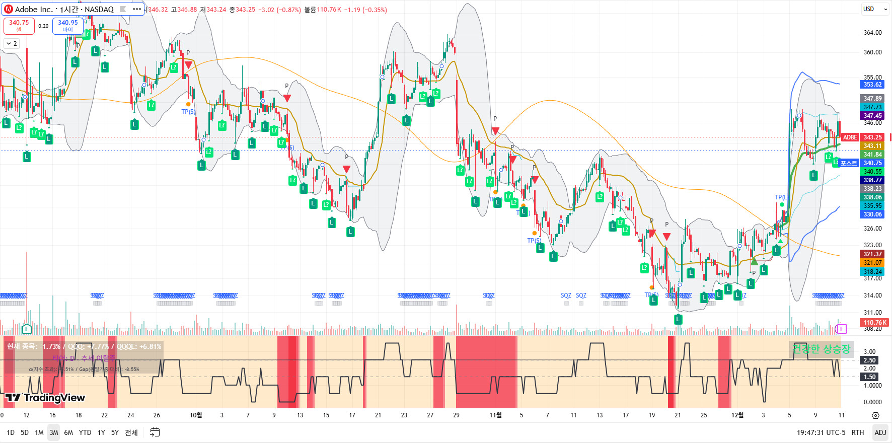Switch the range to 5D
The width and height of the screenshot is (892, 443).
pyautogui.click(x=25, y=432)
